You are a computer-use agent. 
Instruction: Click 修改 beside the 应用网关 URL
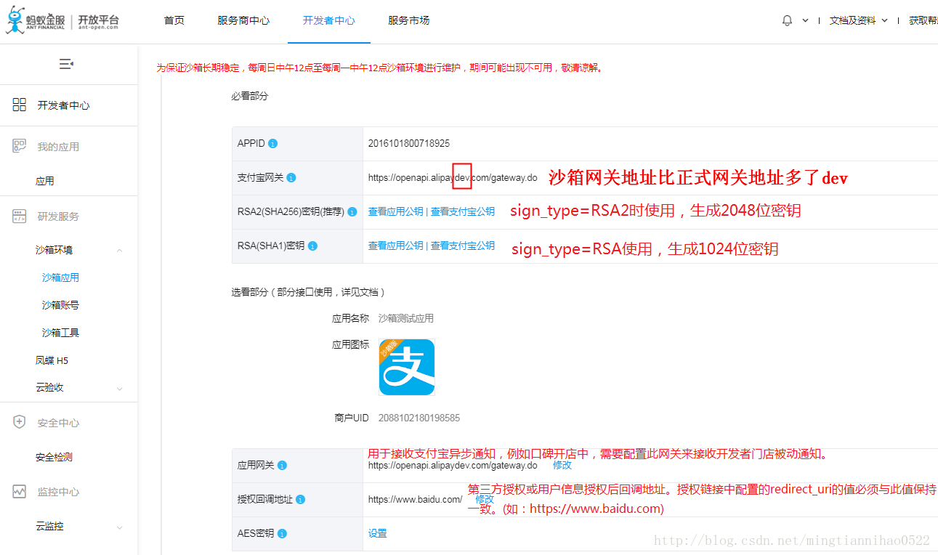(562, 465)
